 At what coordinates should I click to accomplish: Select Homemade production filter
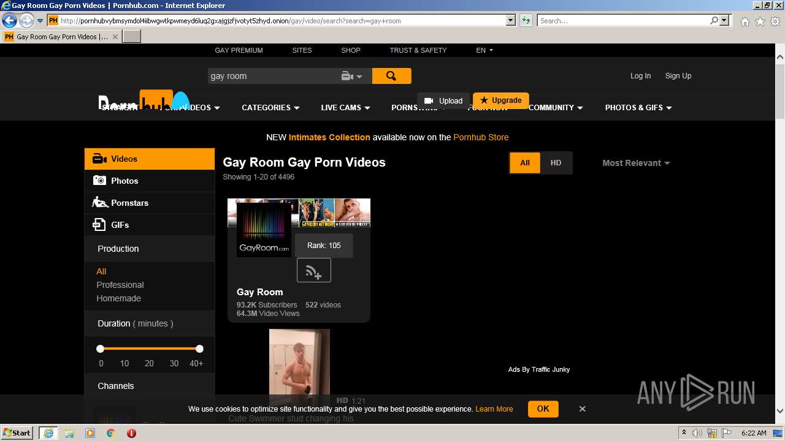point(118,298)
